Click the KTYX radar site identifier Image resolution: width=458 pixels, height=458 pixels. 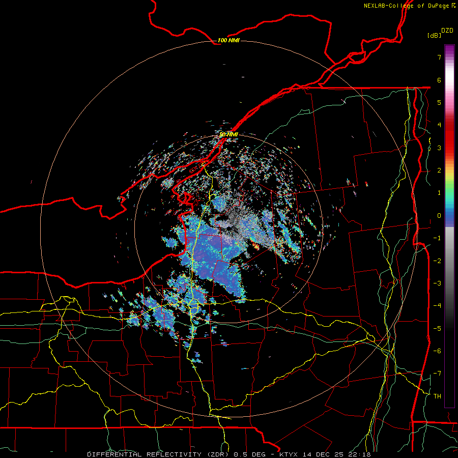[289, 454]
